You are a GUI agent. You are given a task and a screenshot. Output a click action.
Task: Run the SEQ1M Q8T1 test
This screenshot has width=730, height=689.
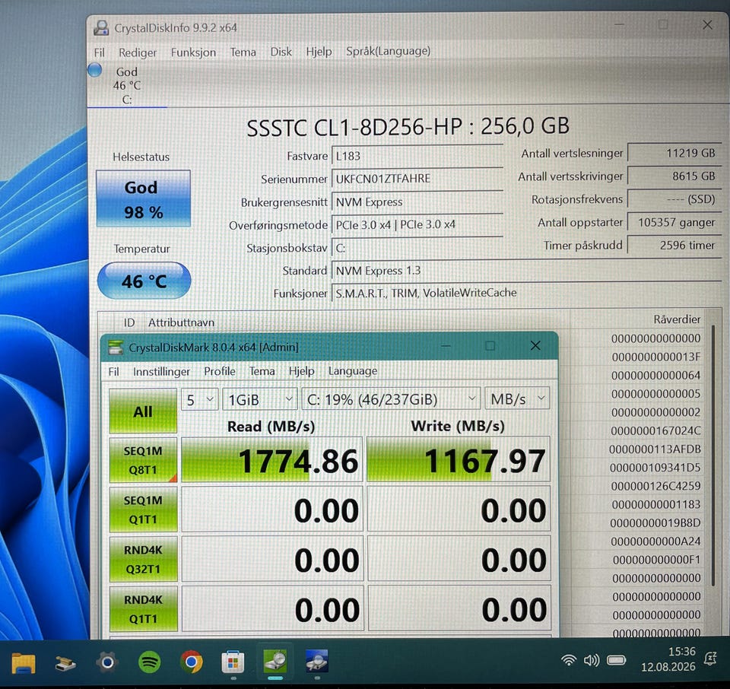click(144, 460)
